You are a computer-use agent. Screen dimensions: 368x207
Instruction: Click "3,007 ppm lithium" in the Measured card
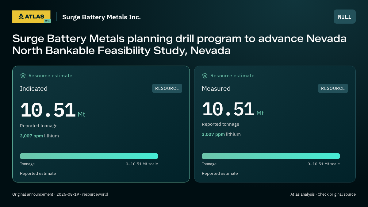click(221, 134)
